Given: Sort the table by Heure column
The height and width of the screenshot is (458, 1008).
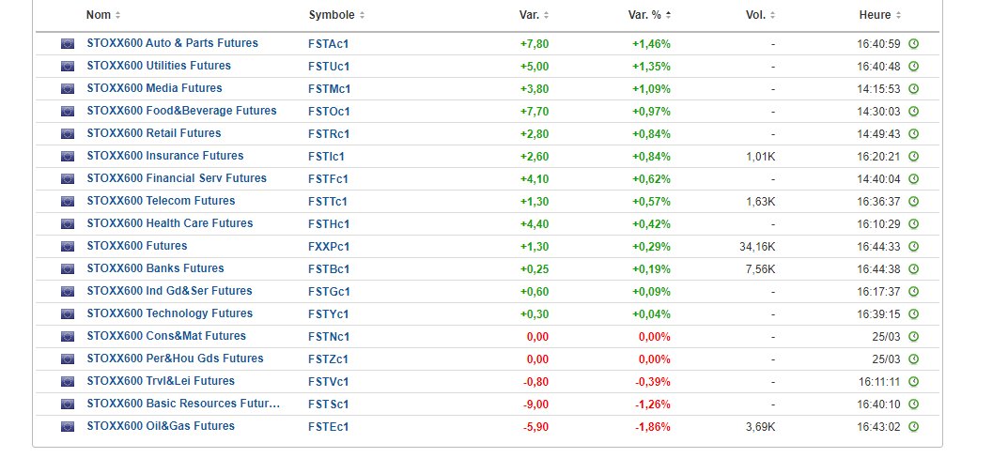Looking at the screenshot, I should point(879,15).
